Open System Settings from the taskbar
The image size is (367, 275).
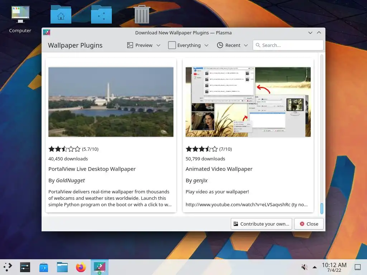25,267
